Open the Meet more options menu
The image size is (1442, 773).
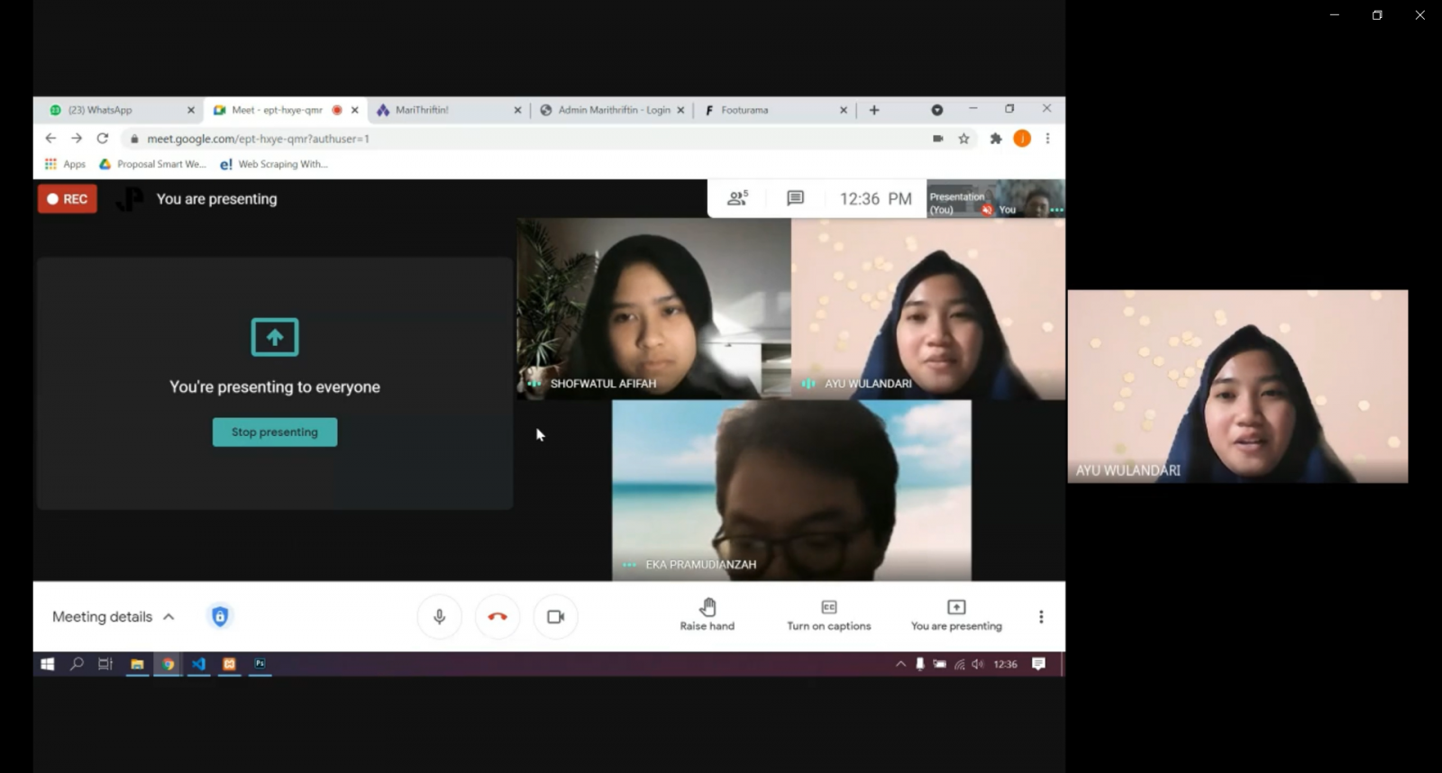tap(1041, 617)
